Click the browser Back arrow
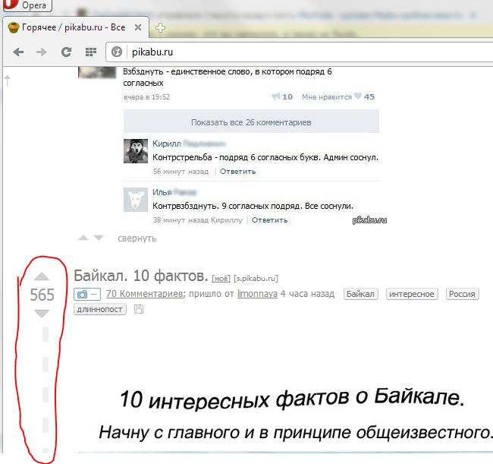The image size is (493, 464). point(18,52)
